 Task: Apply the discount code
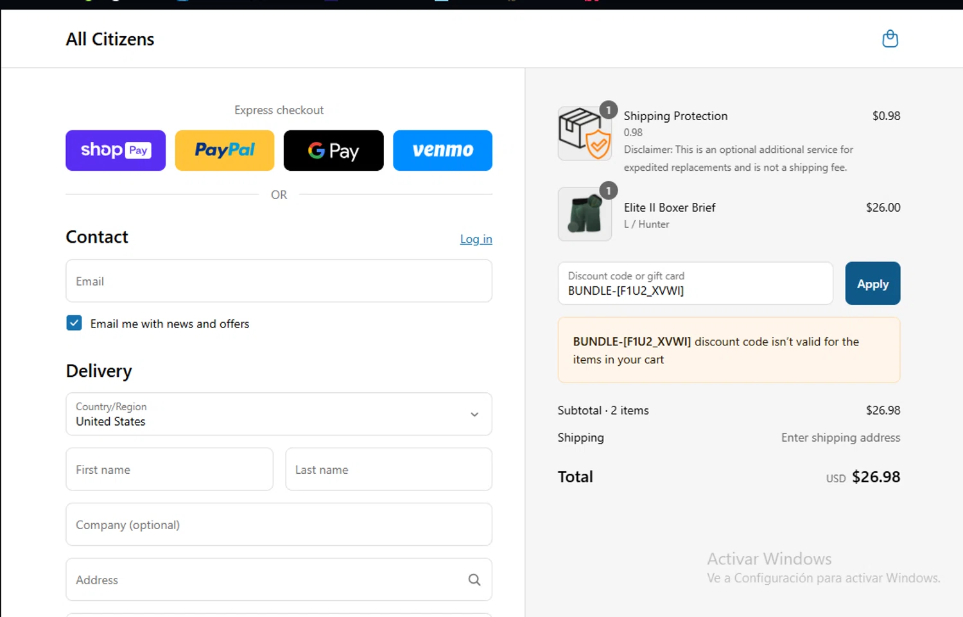point(872,283)
